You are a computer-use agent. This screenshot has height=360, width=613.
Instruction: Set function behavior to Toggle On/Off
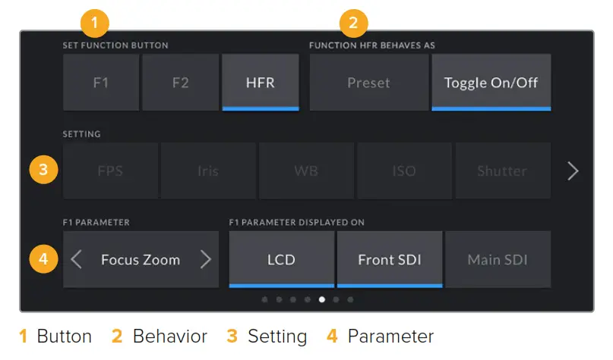point(491,83)
